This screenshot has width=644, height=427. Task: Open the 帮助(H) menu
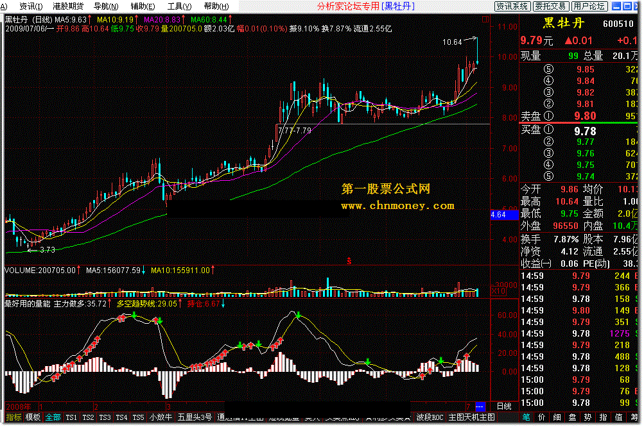[216, 6]
